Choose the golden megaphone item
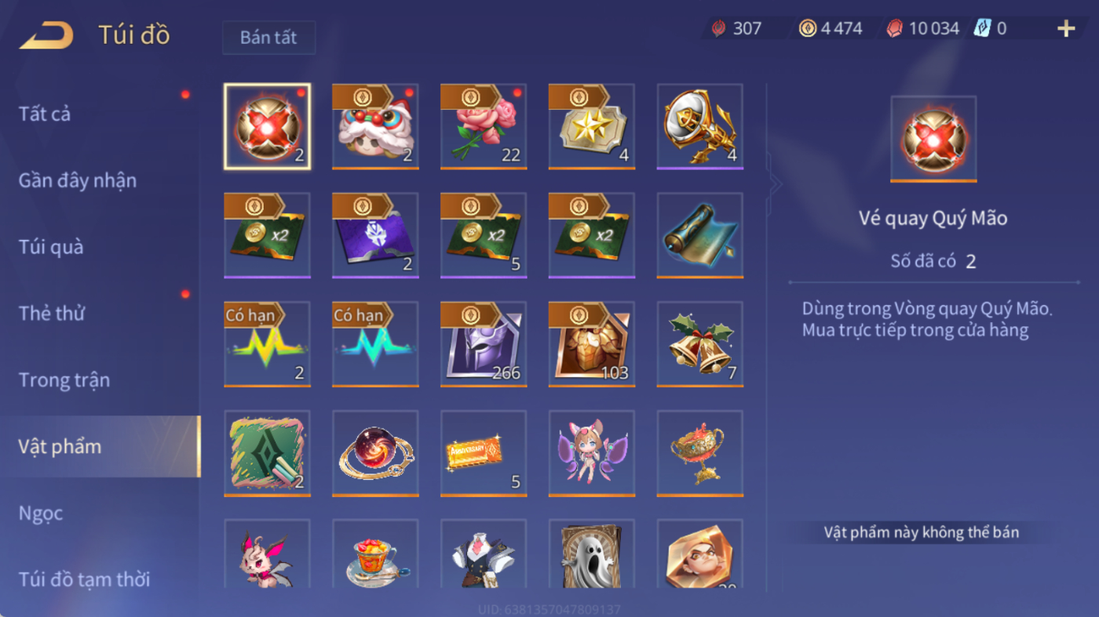Screen dimensions: 1099x617 click(x=700, y=126)
